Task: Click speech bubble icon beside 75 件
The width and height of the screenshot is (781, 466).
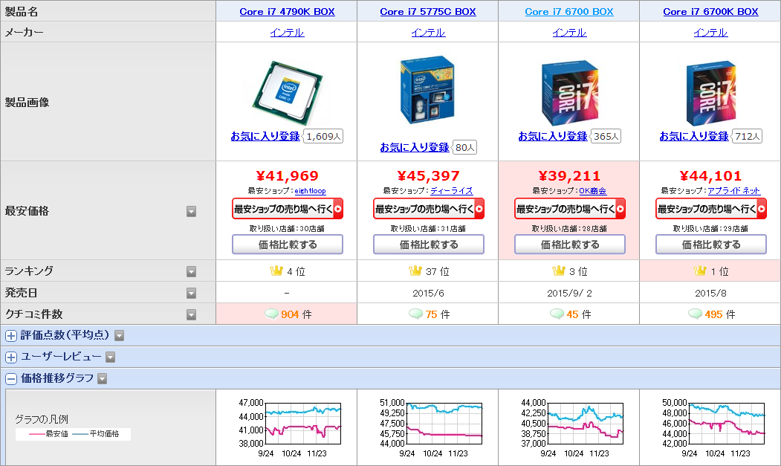Action: click(415, 314)
